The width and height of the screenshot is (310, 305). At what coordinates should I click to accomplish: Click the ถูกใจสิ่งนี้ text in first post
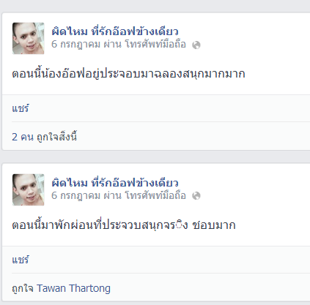pos(56,137)
